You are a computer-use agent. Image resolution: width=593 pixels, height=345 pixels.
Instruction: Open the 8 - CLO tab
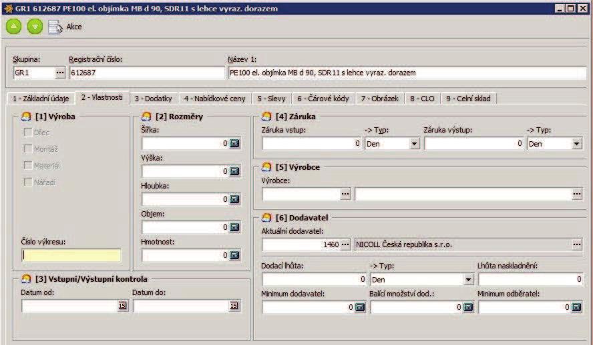coord(422,99)
